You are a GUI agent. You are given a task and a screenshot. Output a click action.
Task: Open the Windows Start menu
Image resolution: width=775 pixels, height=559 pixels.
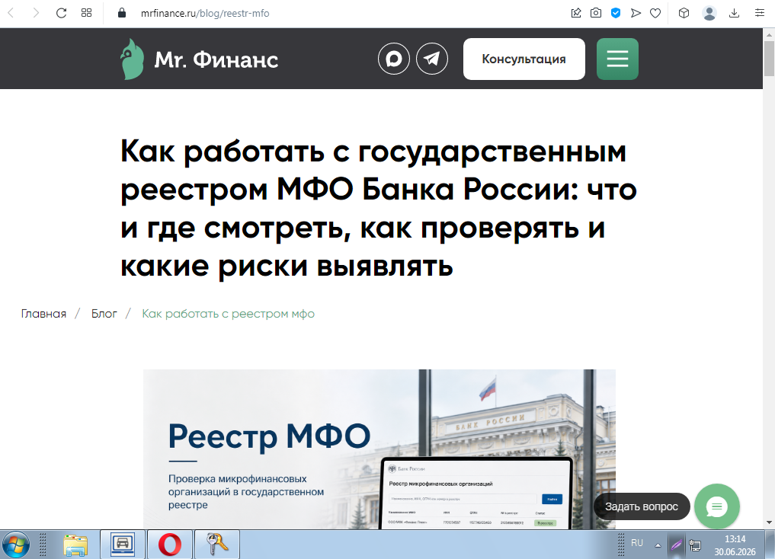pyautogui.click(x=16, y=545)
